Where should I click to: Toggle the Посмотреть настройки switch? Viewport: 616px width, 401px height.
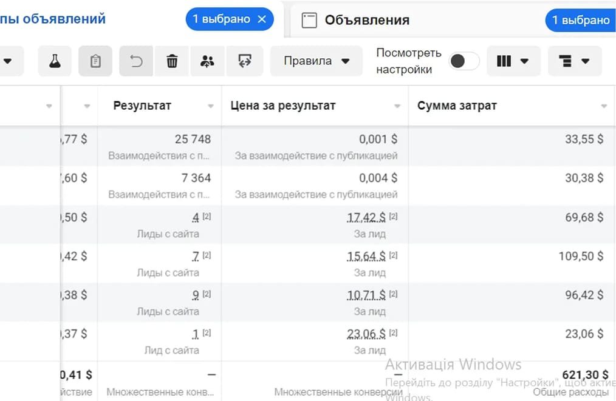[464, 61]
